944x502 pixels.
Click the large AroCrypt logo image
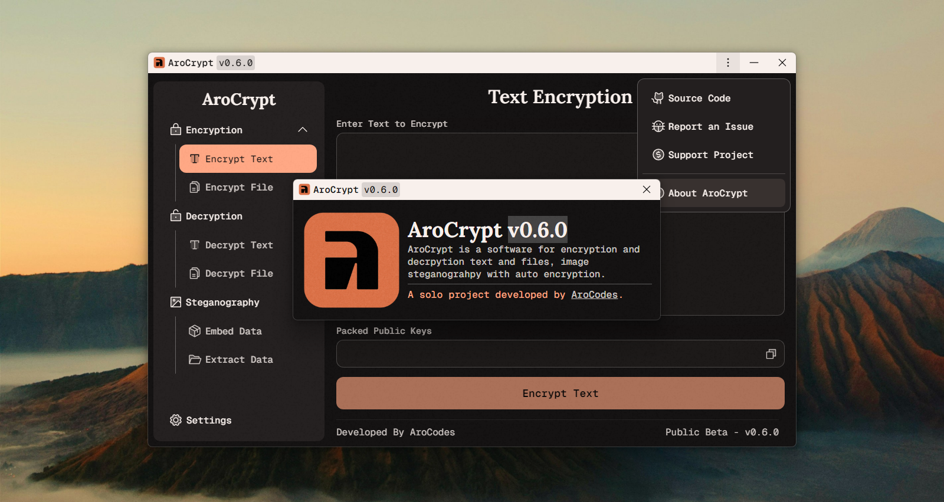click(352, 260)
